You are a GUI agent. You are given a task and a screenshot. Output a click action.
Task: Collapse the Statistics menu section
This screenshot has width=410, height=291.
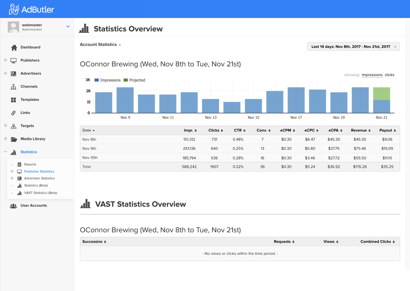[6, 152]
